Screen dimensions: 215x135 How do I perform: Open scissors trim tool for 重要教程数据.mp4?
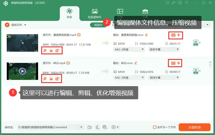click(51, 51)
